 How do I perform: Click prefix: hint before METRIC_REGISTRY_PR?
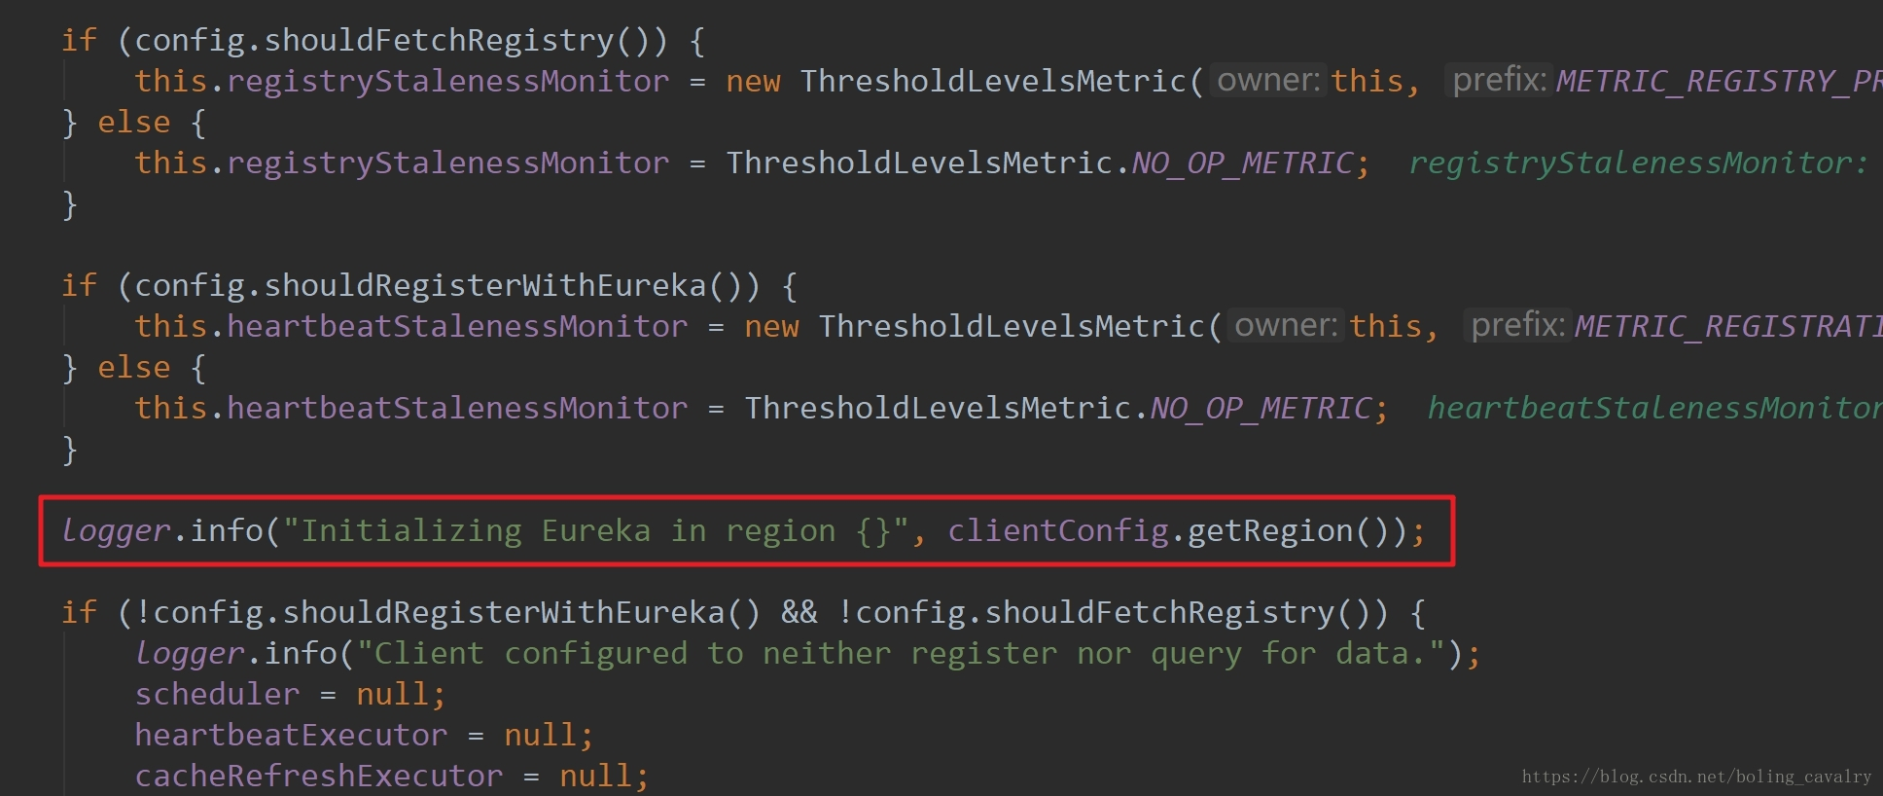pyautogui.click(x=1499, y=80)
